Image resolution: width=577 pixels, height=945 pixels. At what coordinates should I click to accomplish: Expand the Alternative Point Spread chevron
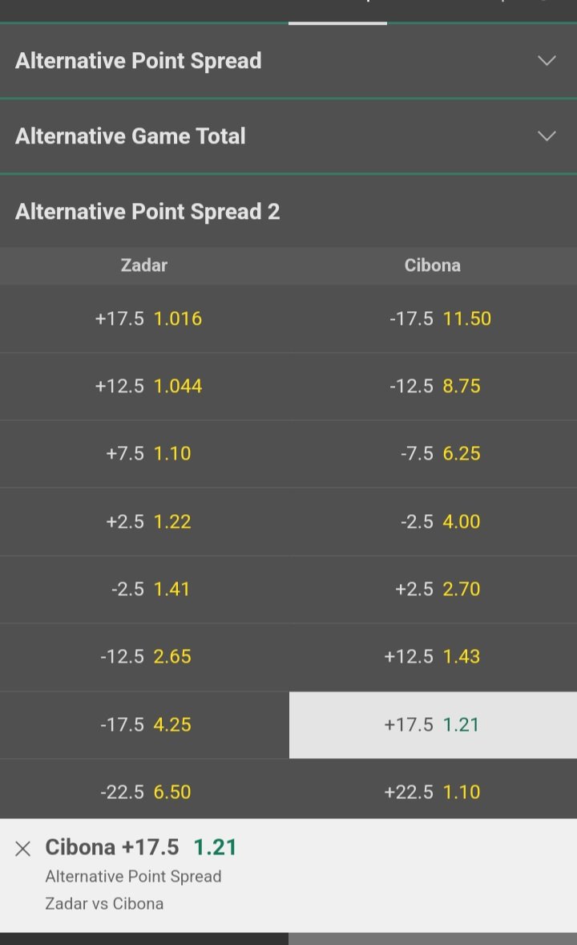point(547,61)
